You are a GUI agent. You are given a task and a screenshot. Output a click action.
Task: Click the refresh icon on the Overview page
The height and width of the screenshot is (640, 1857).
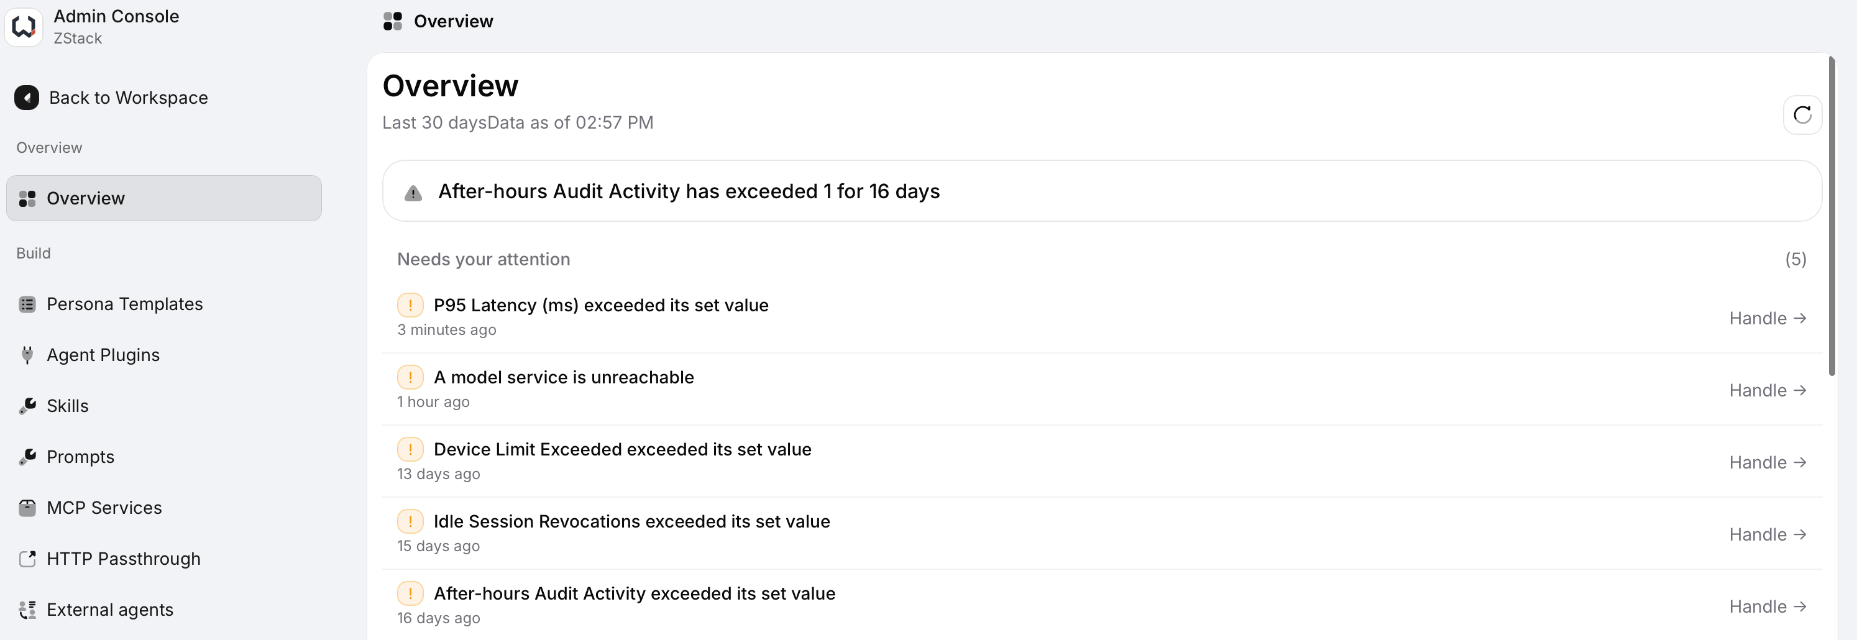[1802, 114]
